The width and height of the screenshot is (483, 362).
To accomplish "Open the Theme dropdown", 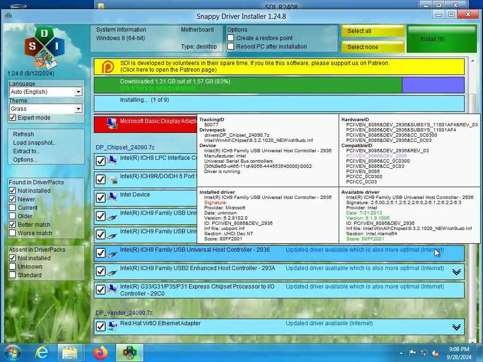I will (79, 109).
